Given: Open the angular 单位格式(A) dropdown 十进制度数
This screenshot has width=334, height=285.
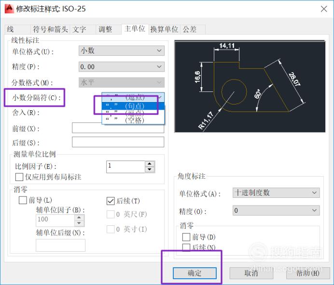Looking at the screenshot, I should (276, 193).
